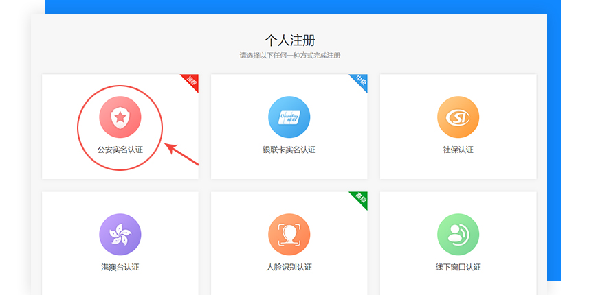Click the blue 中级 corner ribbon

click(361, 81)
